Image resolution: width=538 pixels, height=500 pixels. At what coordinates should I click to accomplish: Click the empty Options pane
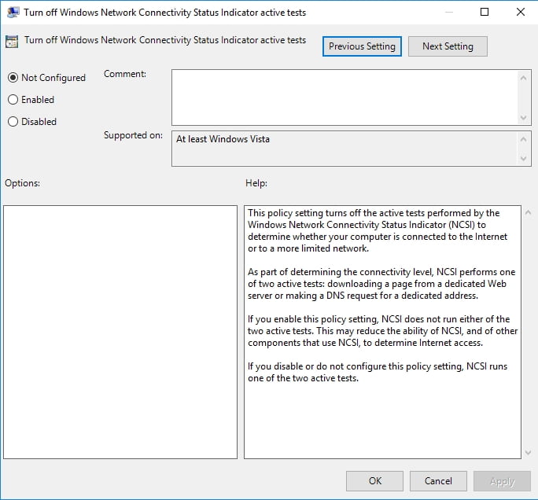pos(120,332)
